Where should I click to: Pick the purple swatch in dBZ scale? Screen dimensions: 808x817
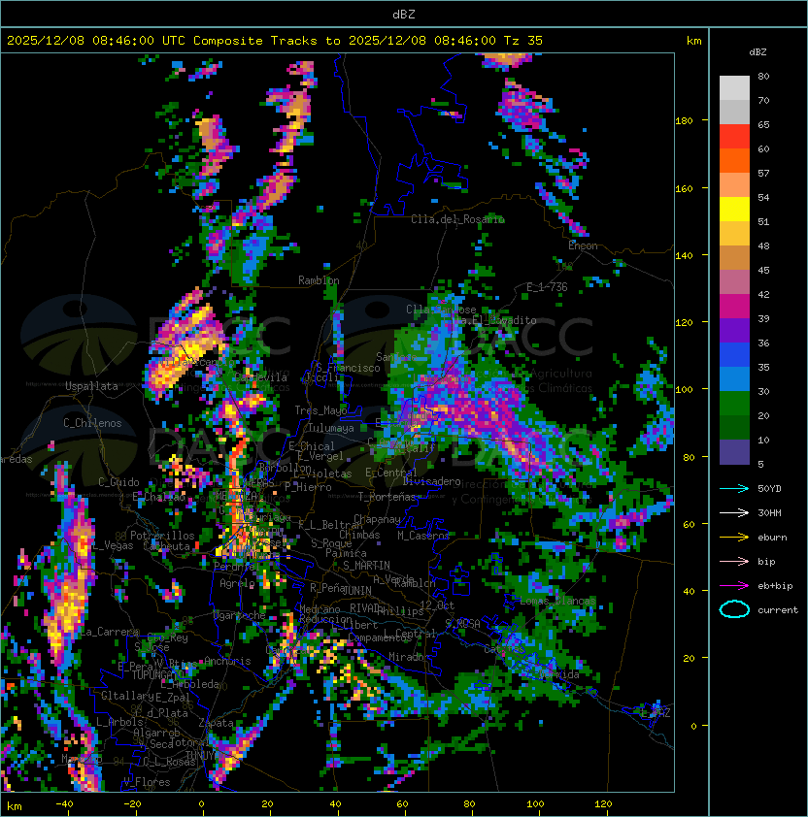click(734, 331)
